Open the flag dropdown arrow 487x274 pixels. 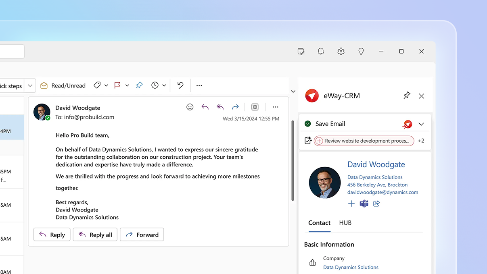click(127, 85)
